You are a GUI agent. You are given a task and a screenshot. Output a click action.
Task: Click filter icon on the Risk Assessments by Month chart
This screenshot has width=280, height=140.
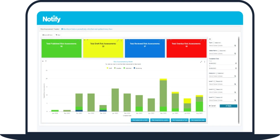point(46,61)
